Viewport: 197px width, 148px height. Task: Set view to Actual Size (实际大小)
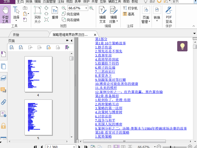click(37, 15)
